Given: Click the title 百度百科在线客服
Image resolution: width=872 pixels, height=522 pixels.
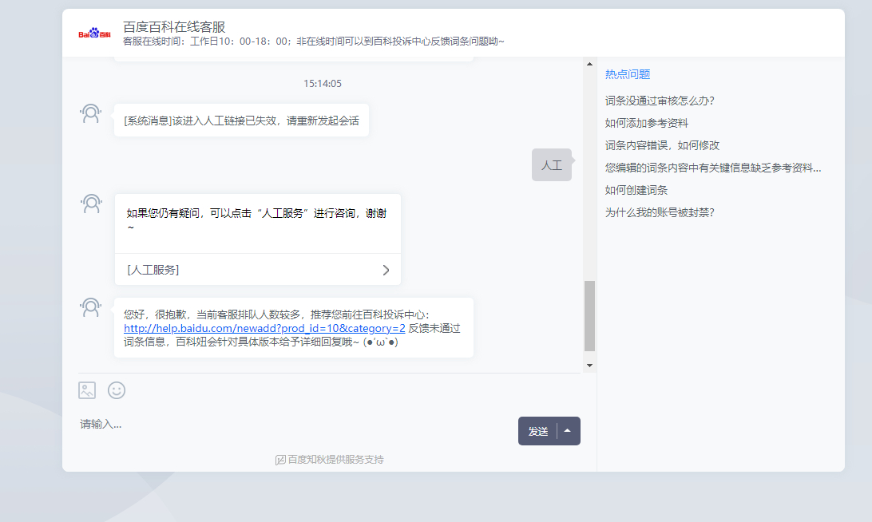Looking at the screenshot, I should coord(174,26).
